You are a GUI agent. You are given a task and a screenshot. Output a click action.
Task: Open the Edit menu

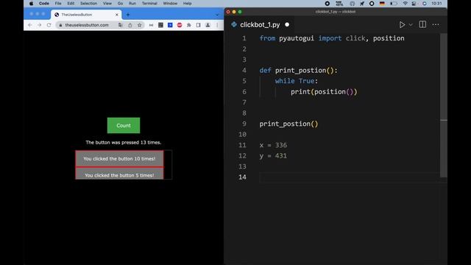click(71, 3)
